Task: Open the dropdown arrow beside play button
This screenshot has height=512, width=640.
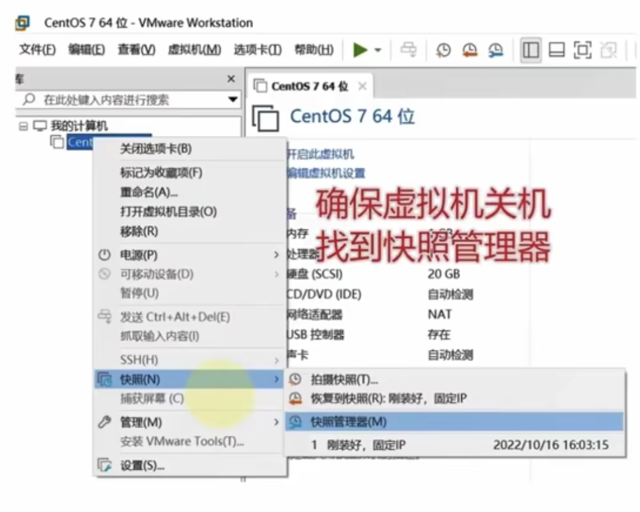Action: 378,50
